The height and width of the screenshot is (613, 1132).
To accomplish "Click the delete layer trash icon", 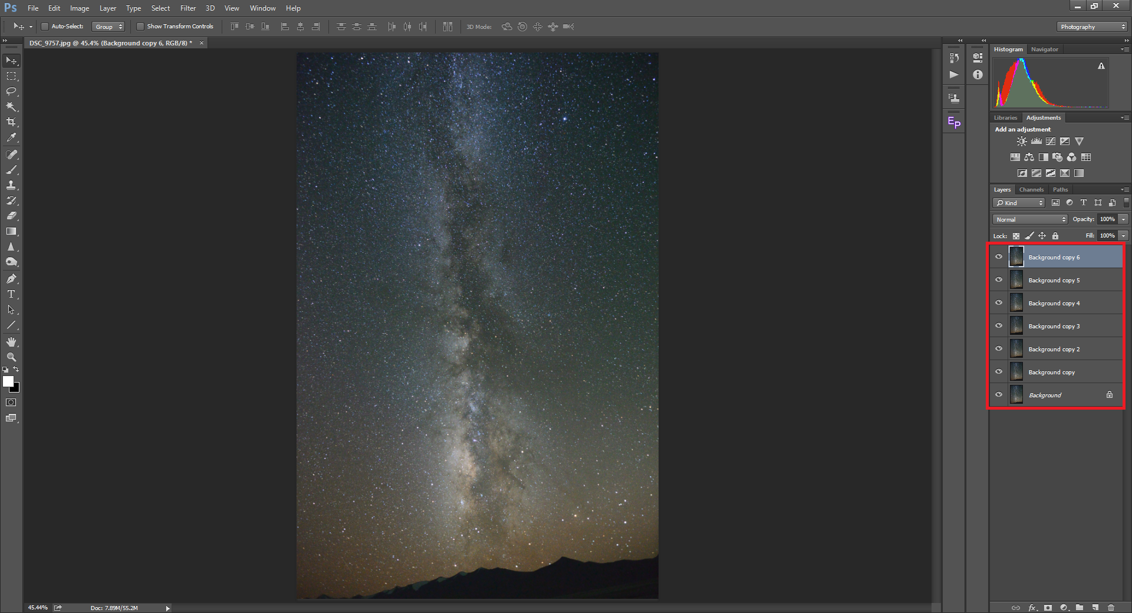I will (x=1111, y=607).
